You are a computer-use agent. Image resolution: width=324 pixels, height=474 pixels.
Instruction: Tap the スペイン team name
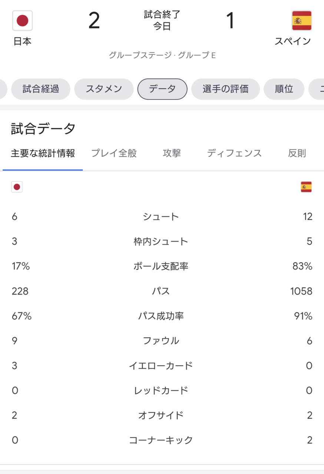click(x=292, y=41)
